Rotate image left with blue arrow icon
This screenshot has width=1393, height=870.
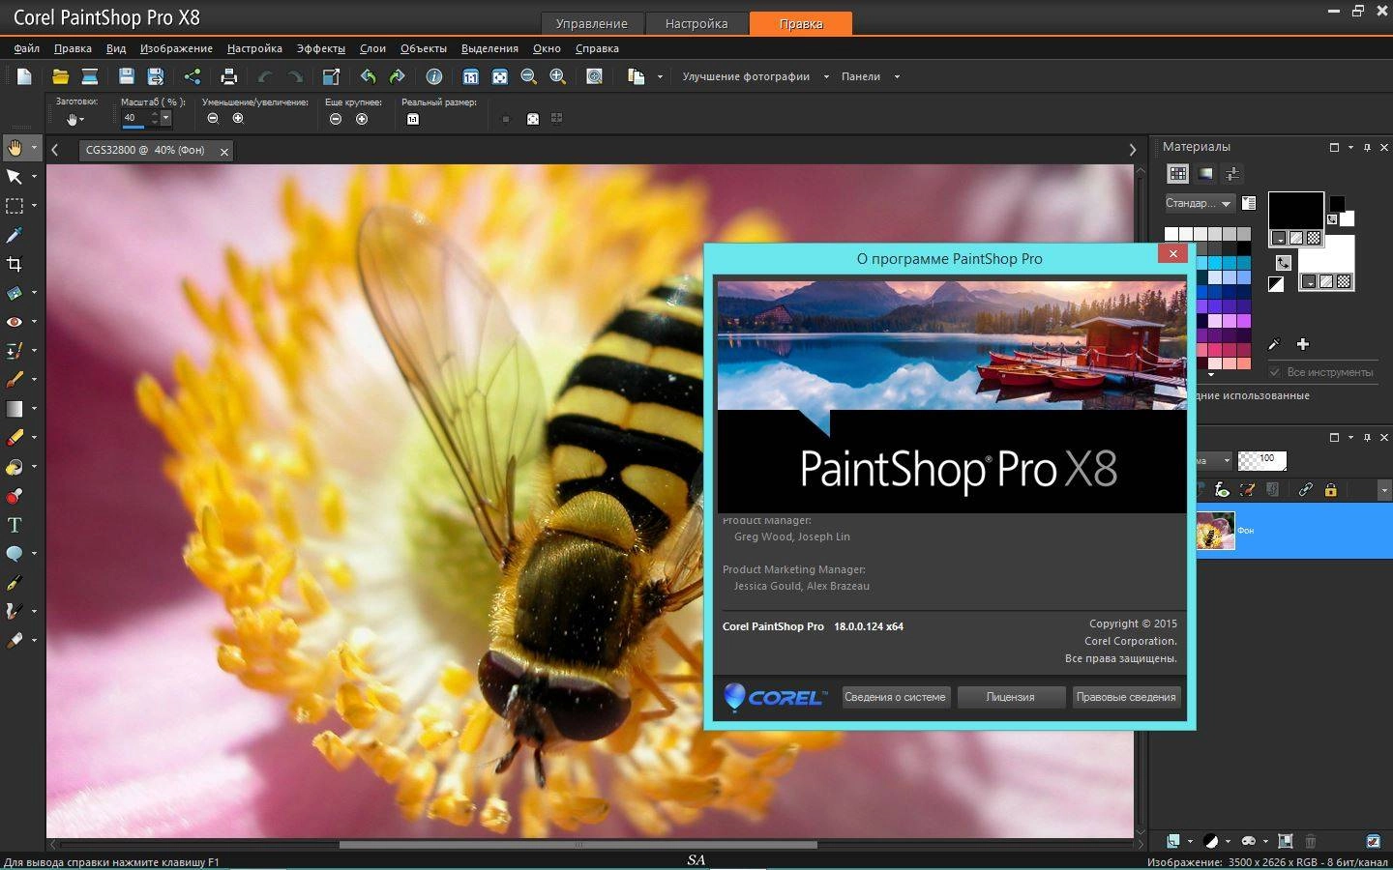click(x=368, y=76)
